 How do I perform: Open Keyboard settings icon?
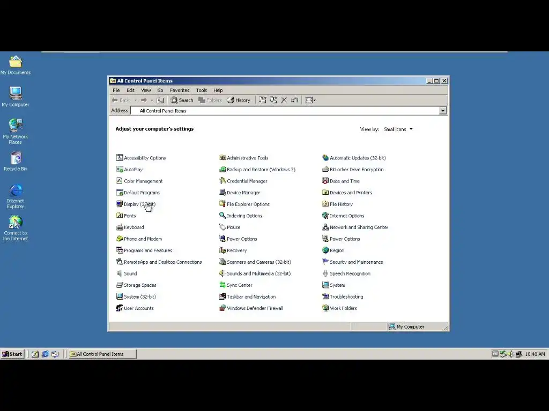coord(120,227)
